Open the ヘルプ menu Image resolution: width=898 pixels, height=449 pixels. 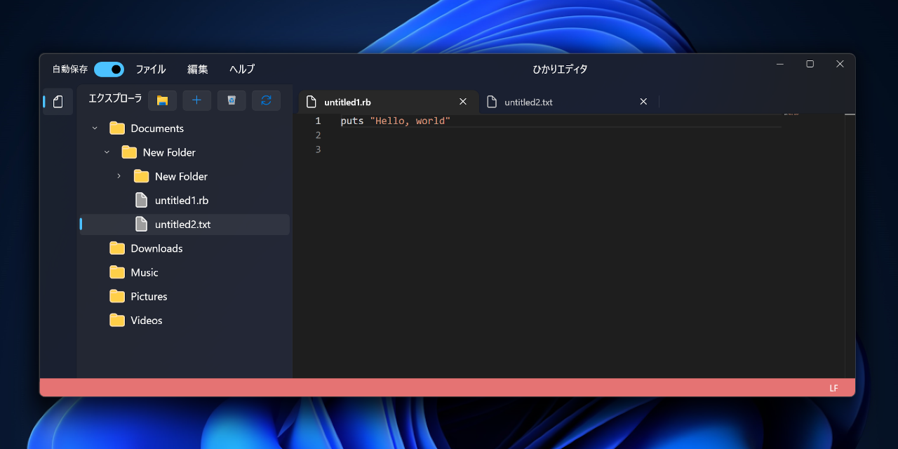[241, 69]
